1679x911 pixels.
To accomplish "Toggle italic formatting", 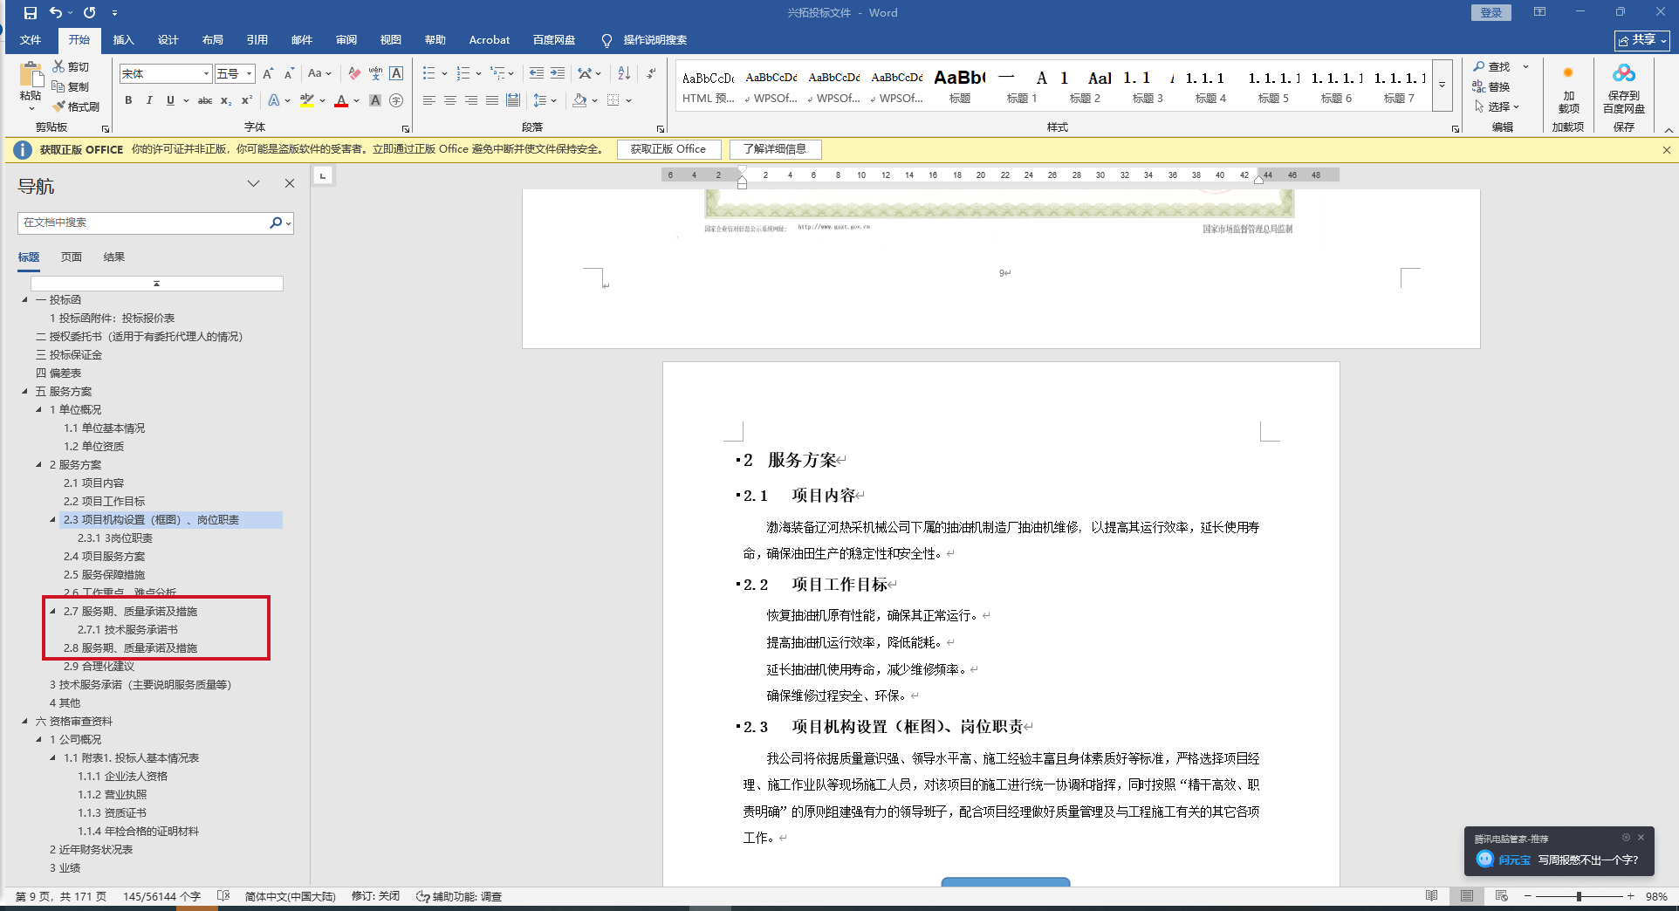I will pos(149,100).
